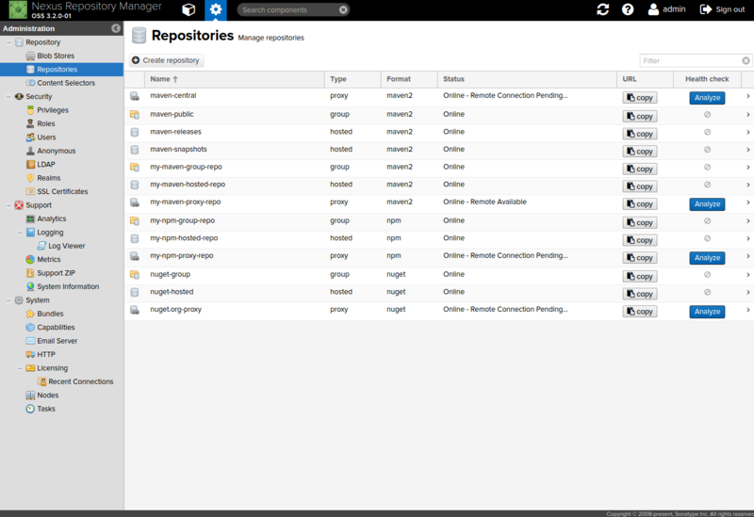Open Realms in sidebar
Screen dimensions: 754x517
pos(49,178)
